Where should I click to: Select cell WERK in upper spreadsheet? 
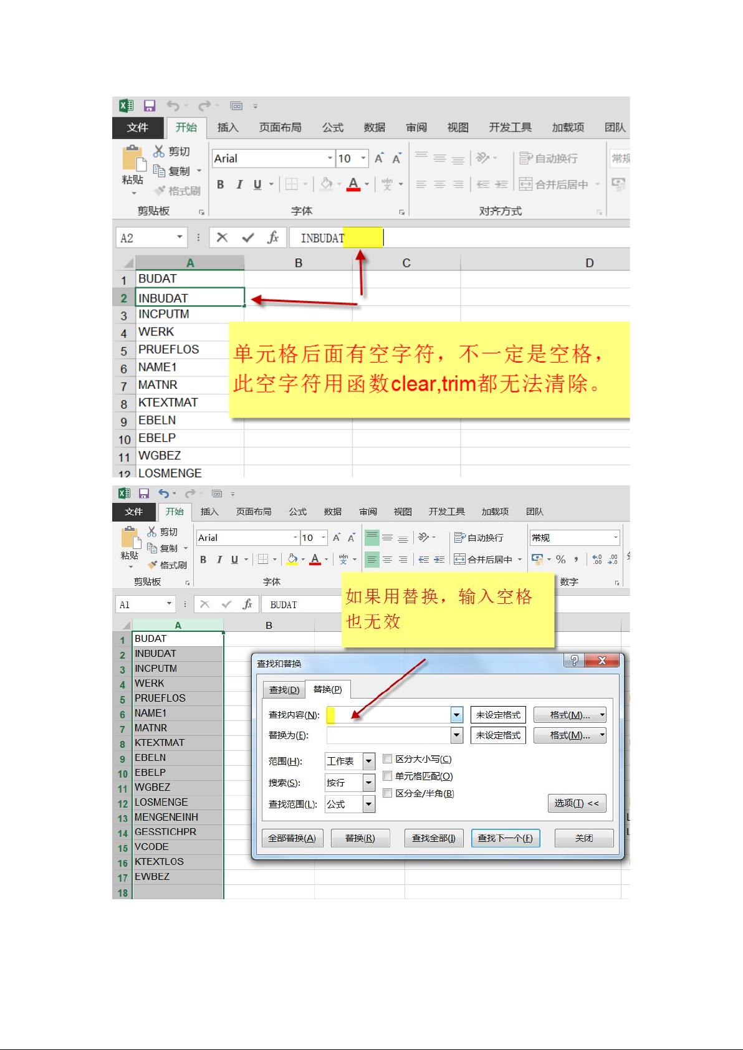pyautogui.click(x=189, y=332)
